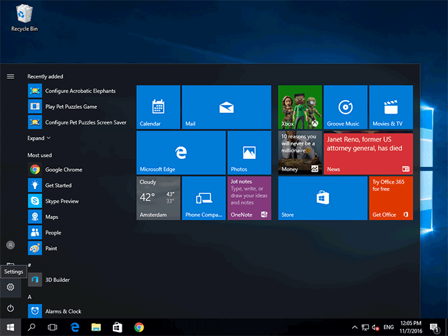
Task: Open the Settings gear in Start menu
Action: coord(10,287)
